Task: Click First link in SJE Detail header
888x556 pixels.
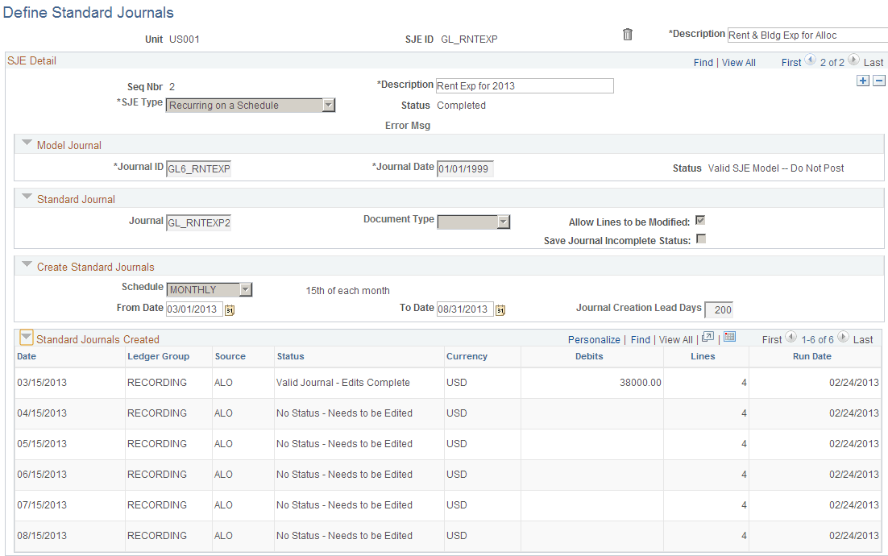Action: click(x=791, y=63)
